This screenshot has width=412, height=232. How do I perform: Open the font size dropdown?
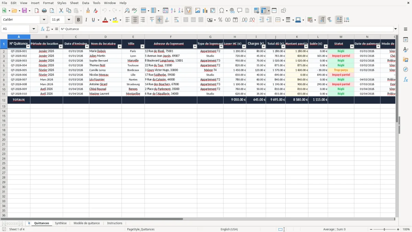(x=69, y=20)
